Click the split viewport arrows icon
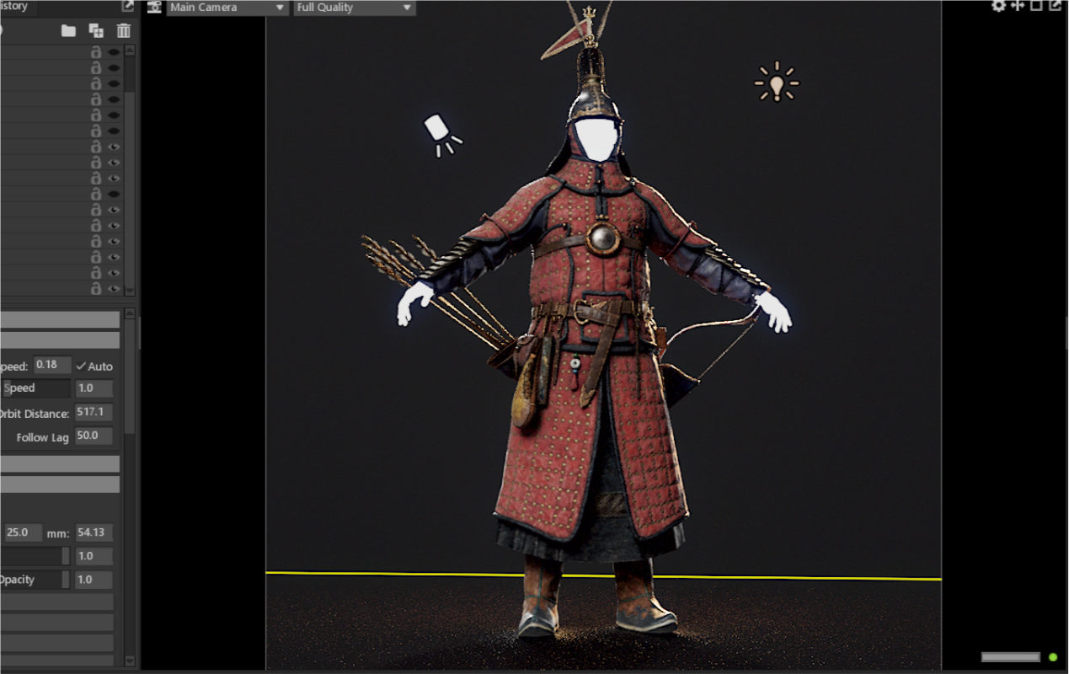 (x=1018, y=6)
